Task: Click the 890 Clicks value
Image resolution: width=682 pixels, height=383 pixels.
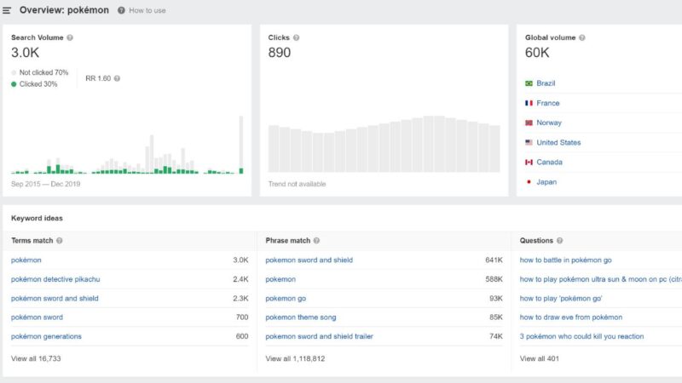Action: click(x=280, y=53)
